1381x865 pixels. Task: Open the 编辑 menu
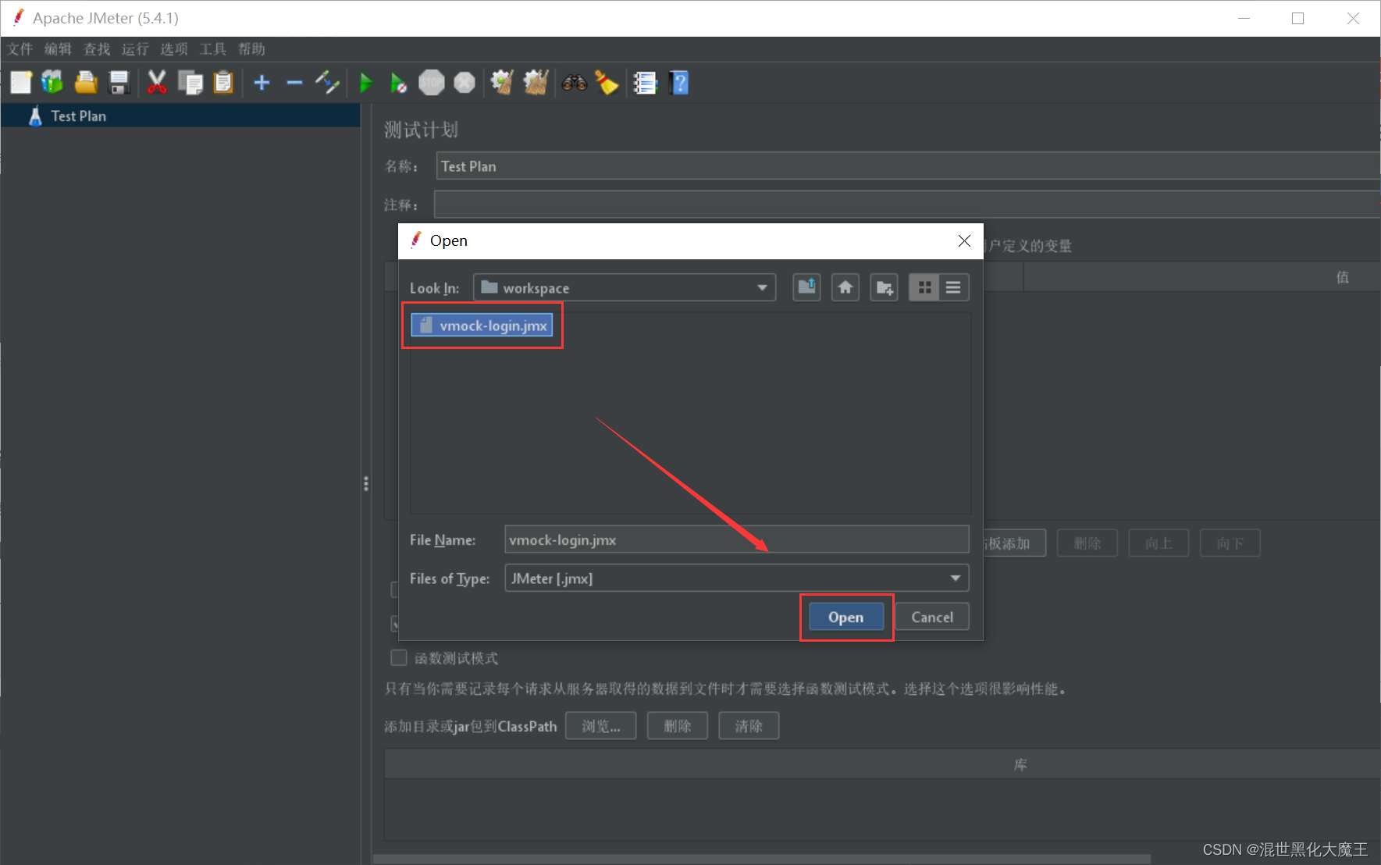point(58,48)
